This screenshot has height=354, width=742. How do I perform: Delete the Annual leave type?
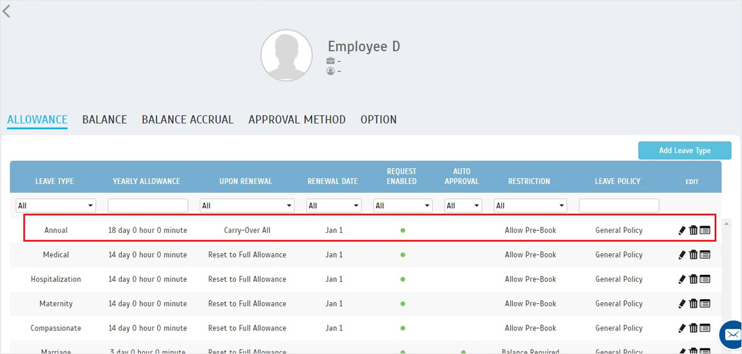693,230
